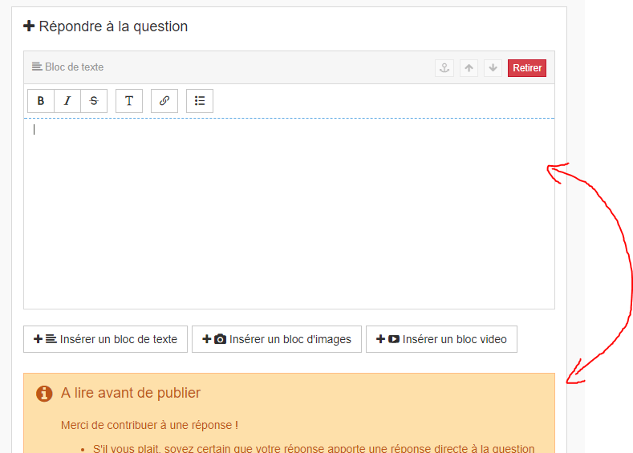633x453 pixels.
Task: Click the T heading style icon
Action: pos(128,101)
